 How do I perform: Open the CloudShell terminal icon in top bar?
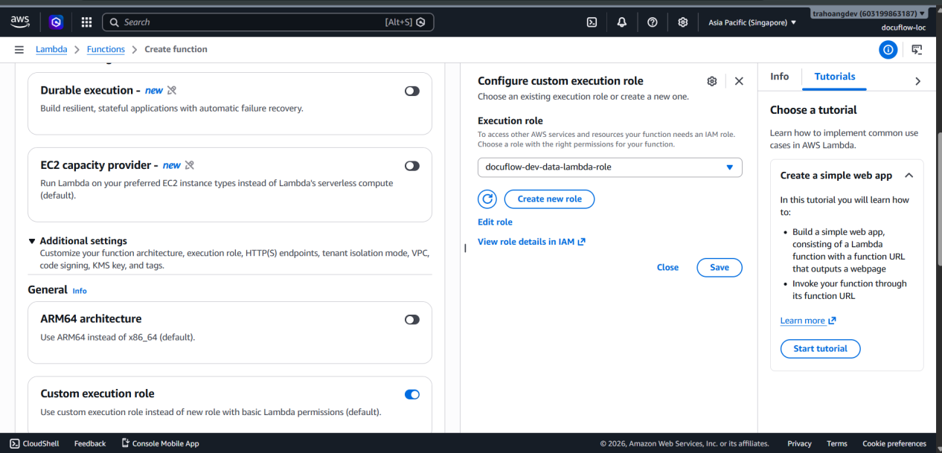(x=592, y=22)
